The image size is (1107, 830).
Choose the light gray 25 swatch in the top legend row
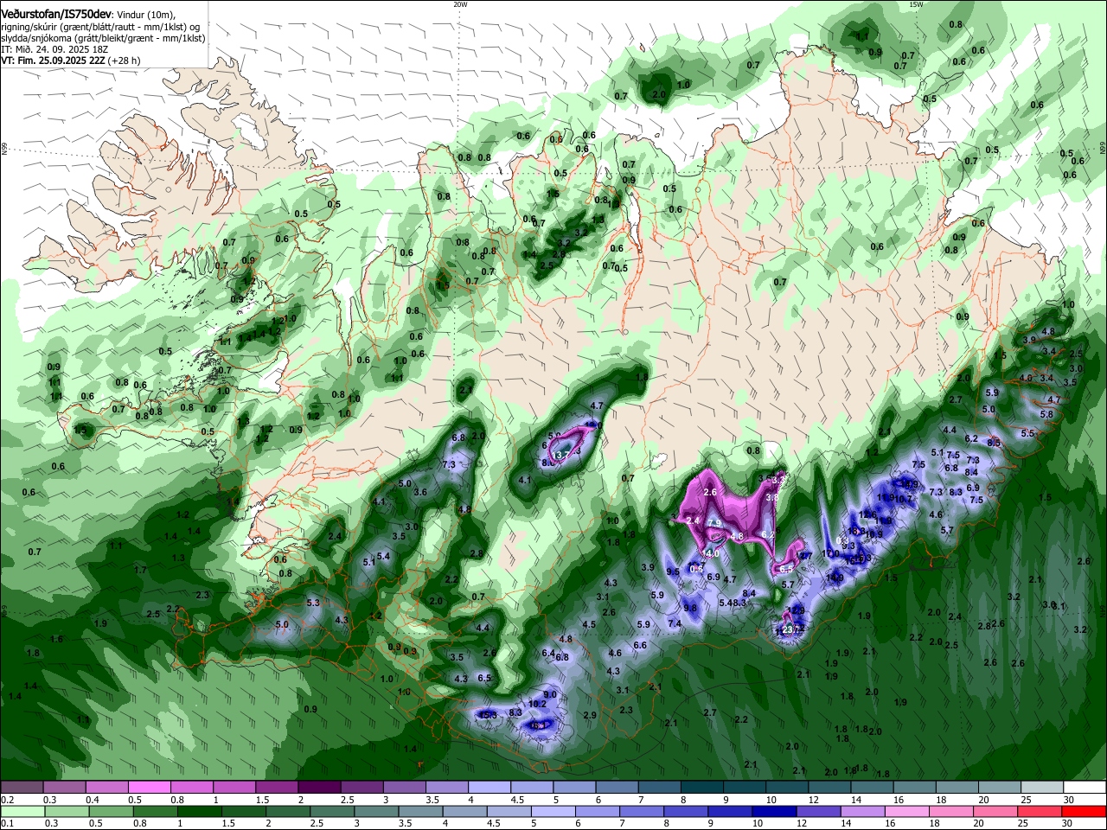[1043, 787]
